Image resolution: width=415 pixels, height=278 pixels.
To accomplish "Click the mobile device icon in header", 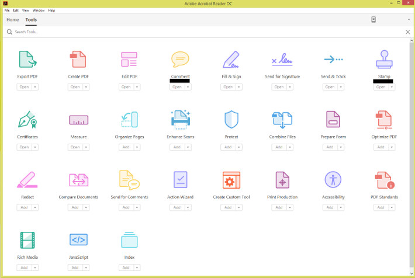I will coord(373,19).
